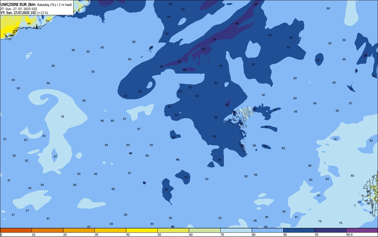The width and height of the screenshot is (378, 237).
Task: Click the '(+12 h)' forecast offset text
Action: [43, 13]
